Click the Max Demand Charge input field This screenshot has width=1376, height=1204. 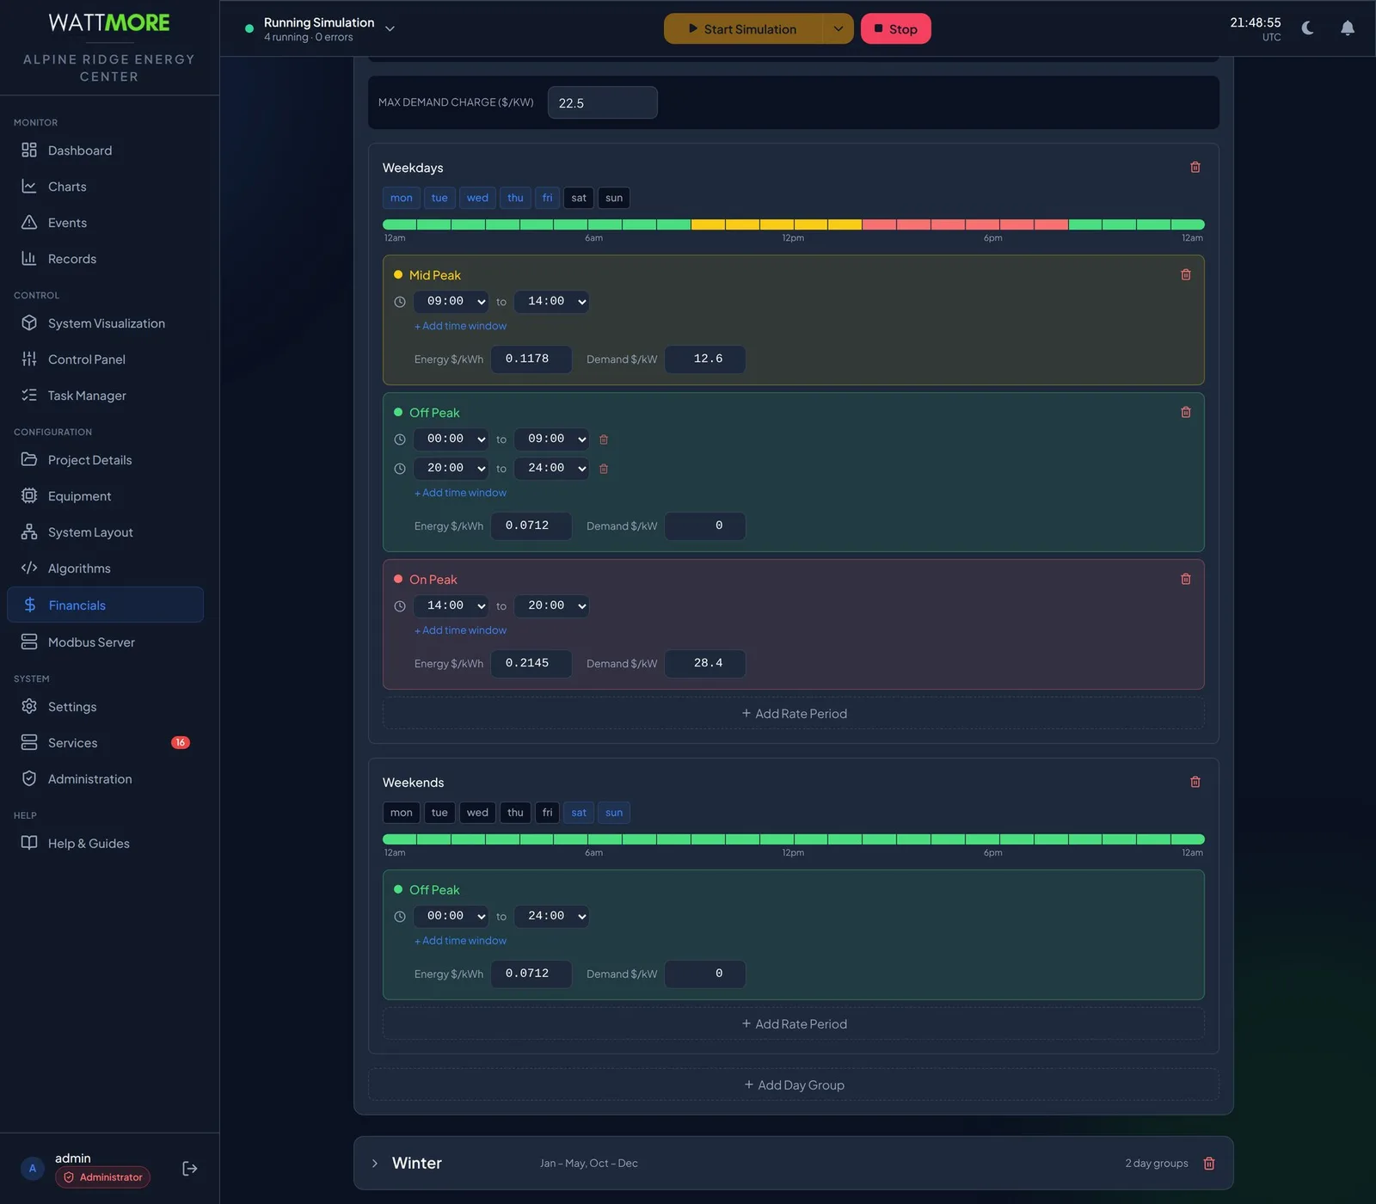[x=602, y=102]
